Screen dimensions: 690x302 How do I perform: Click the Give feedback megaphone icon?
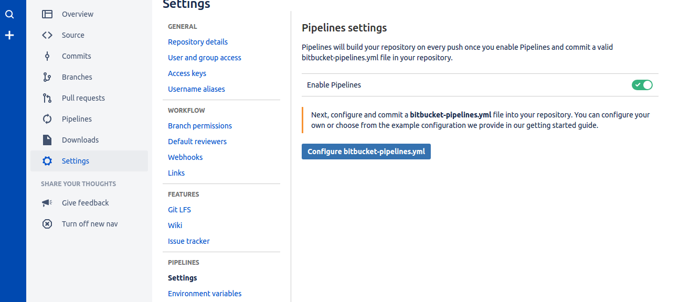click(47, 203)
